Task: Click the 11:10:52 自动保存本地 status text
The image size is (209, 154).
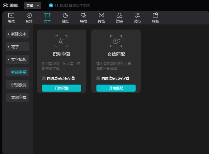Action: [x=72, y=6]
